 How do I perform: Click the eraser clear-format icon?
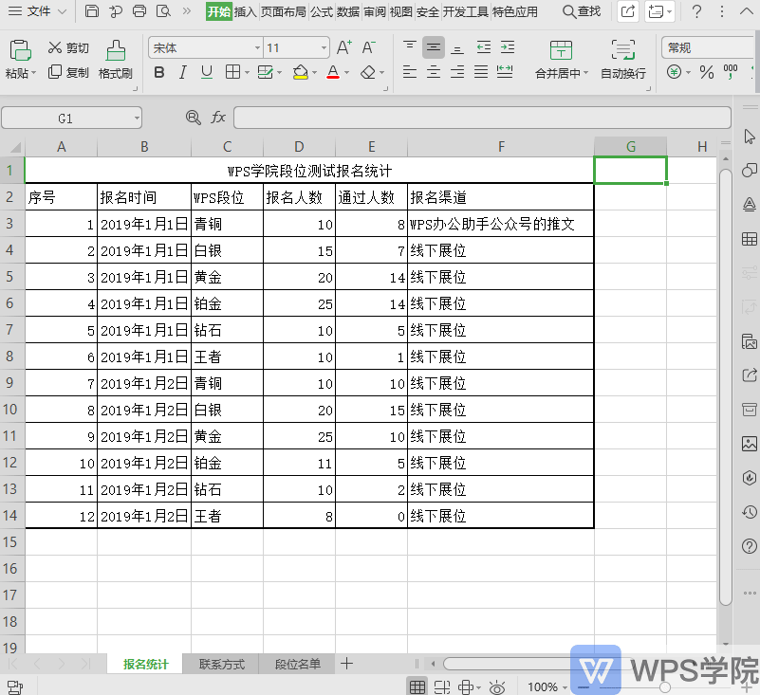pos(368,72)
